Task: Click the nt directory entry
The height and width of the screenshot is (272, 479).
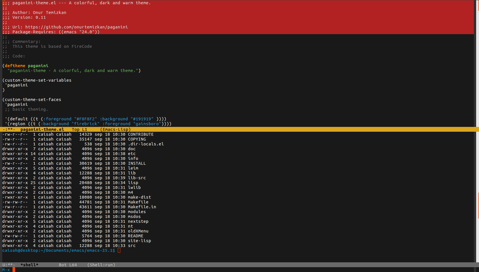Action: (x=131, y=226)
